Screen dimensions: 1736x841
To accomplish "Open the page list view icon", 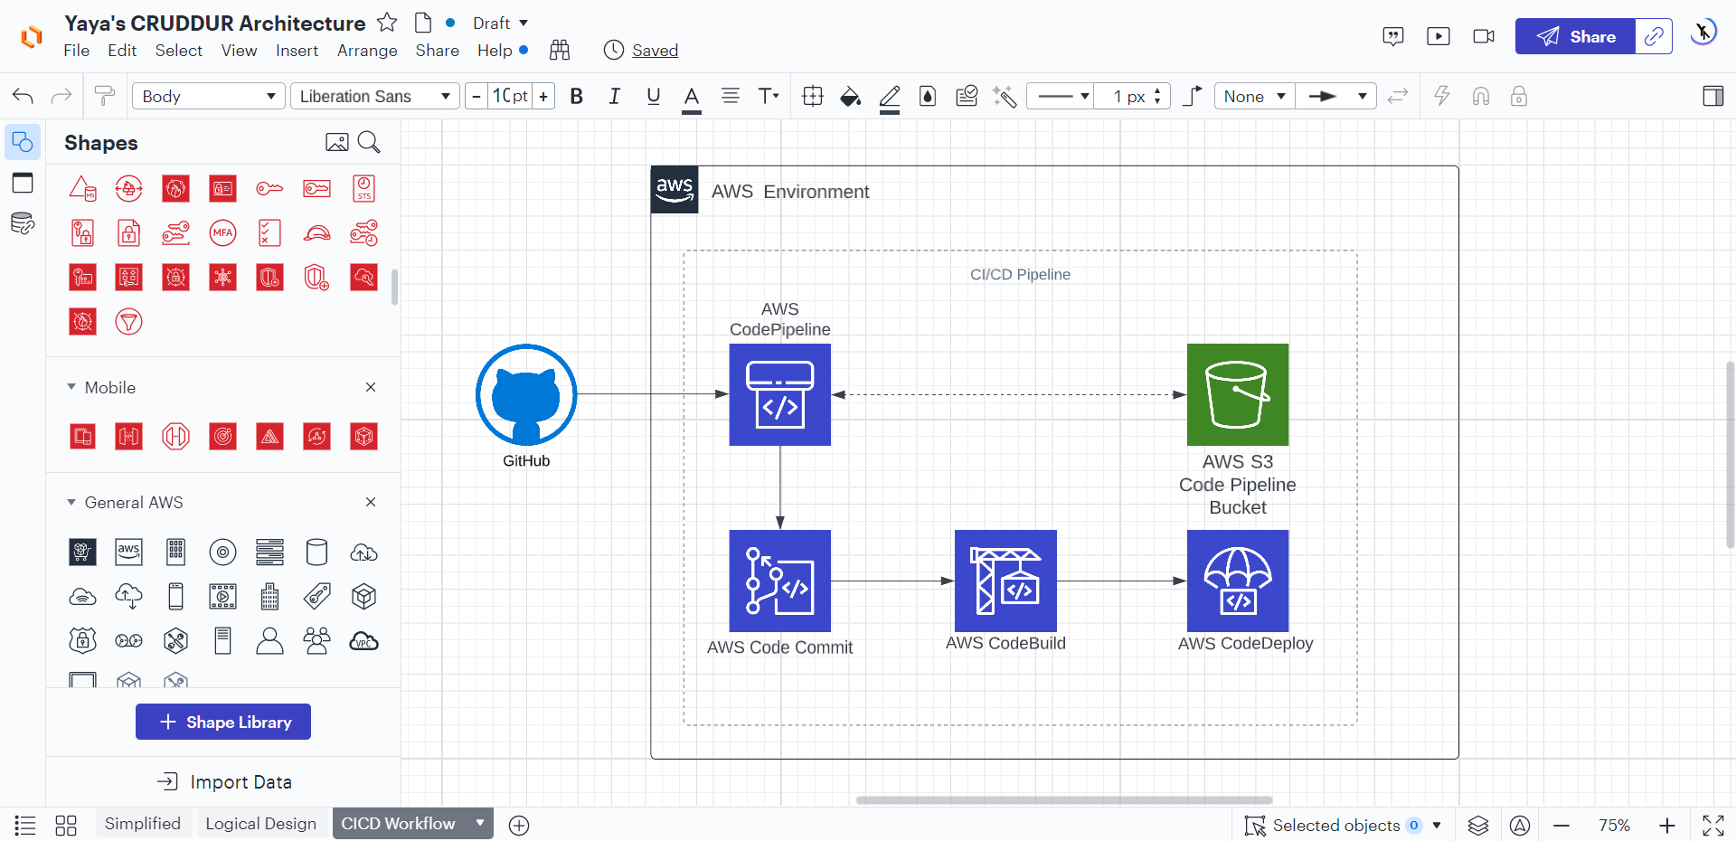I will (25, 825).
